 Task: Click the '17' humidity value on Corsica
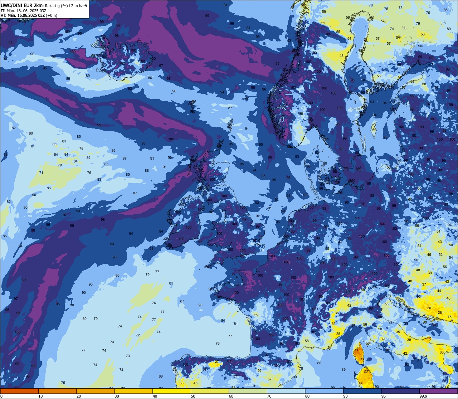[362, 359]
